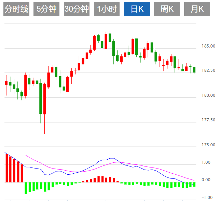Screen dimensions: 220x201
Task: Switch to the 分时线 chart tab
Action: (16, 9)
